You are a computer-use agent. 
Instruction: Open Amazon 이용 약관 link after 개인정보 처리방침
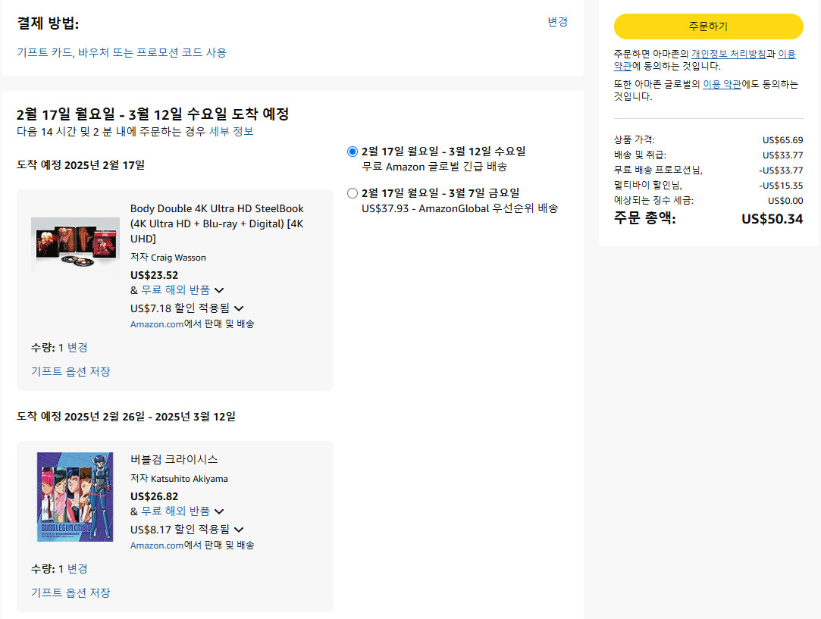[x=787, y=54]
